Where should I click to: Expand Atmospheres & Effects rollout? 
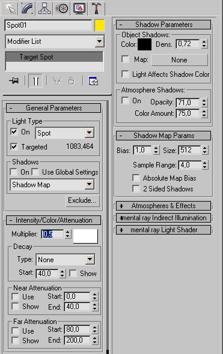pos(163,206)
